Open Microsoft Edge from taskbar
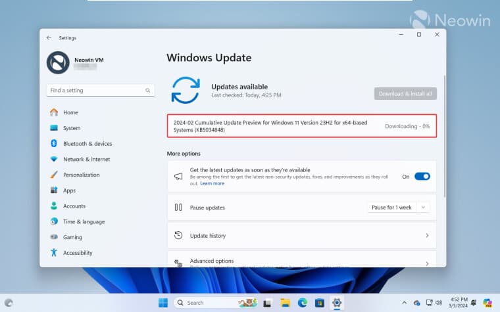The image size is (500, 312). click(x=302, y=303)
